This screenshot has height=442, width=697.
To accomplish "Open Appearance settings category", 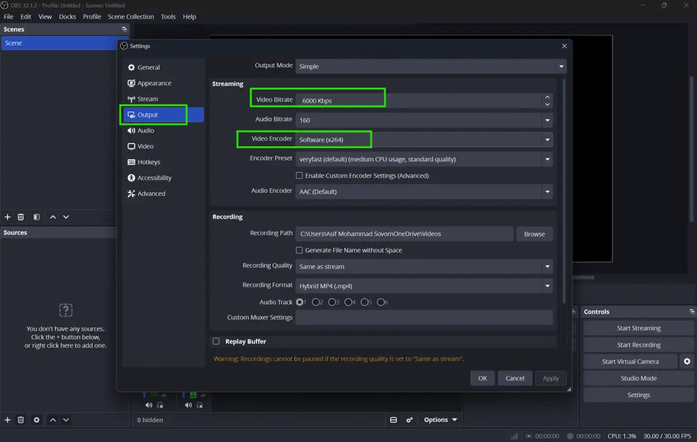I will [x=163, y=83].
